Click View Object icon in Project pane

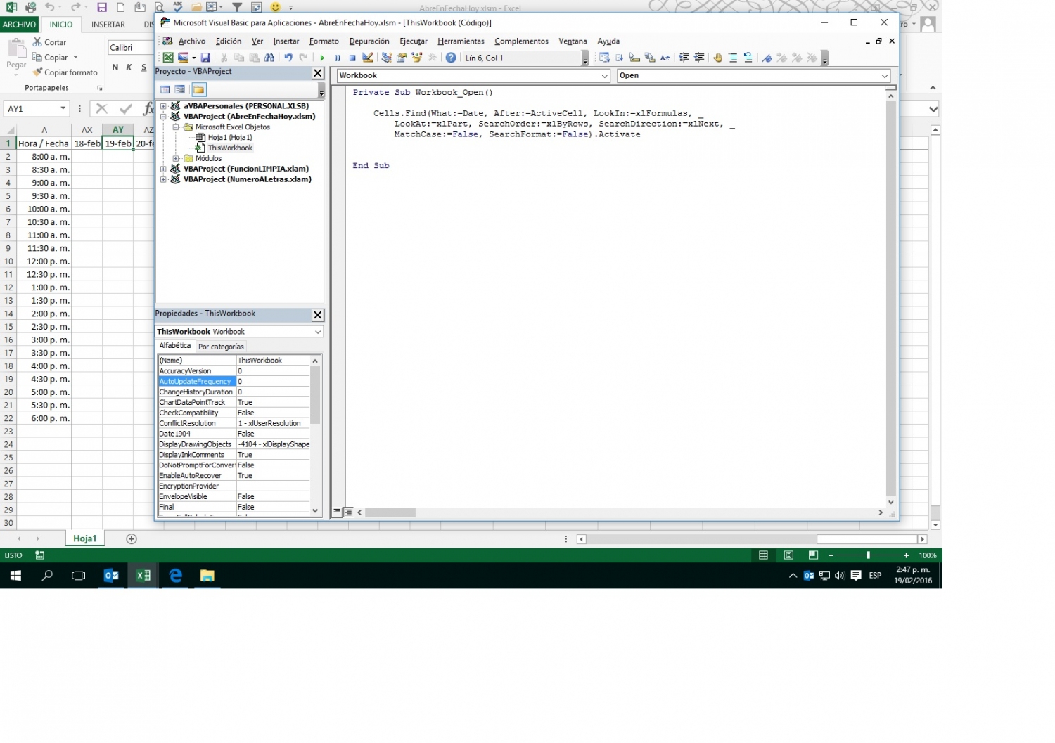180,89
